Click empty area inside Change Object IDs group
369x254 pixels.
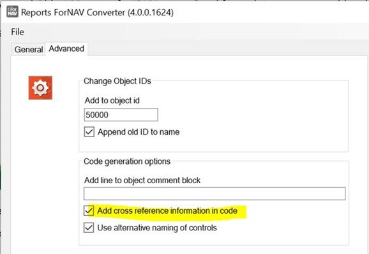coord(259,117)
